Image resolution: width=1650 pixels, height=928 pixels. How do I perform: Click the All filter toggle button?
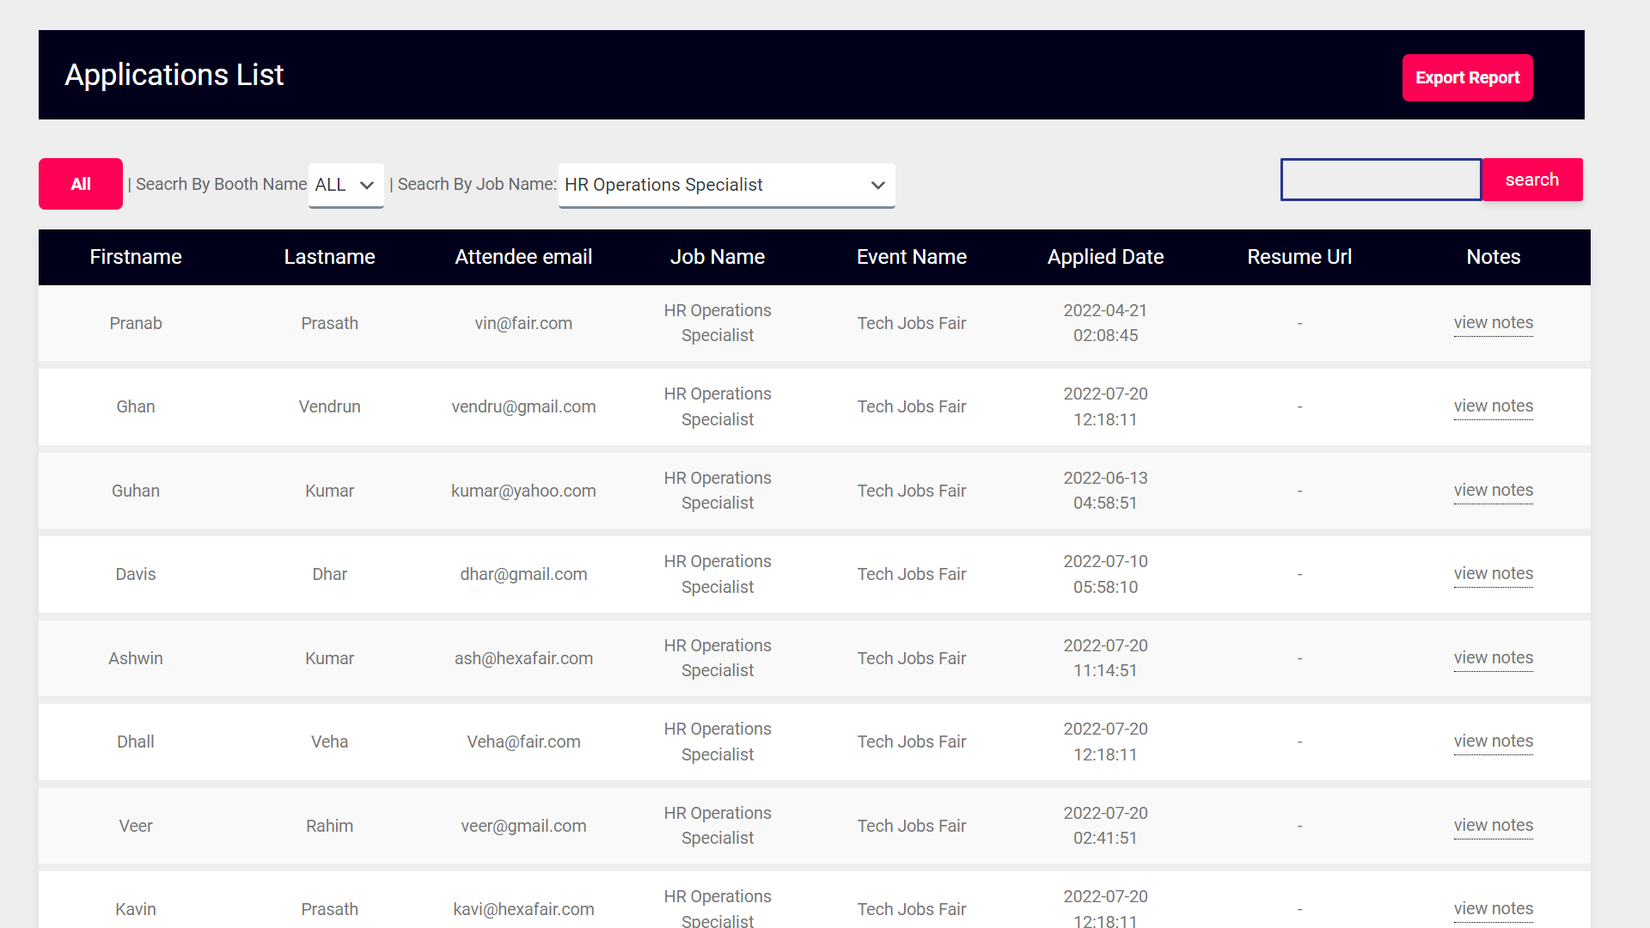pyautogui.click(x=79, y=184)
